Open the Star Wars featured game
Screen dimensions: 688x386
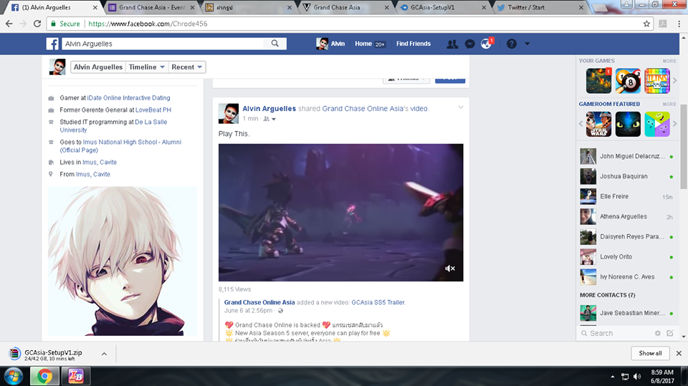click(x=598, y=124)
